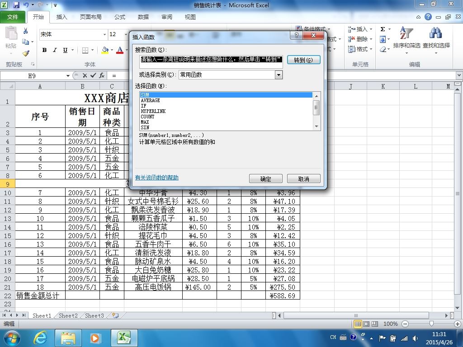Image resolution: width=463 pixels, height=347 pixels.
Task: Click zoom out minus button
Action: (x=406, y=324)
